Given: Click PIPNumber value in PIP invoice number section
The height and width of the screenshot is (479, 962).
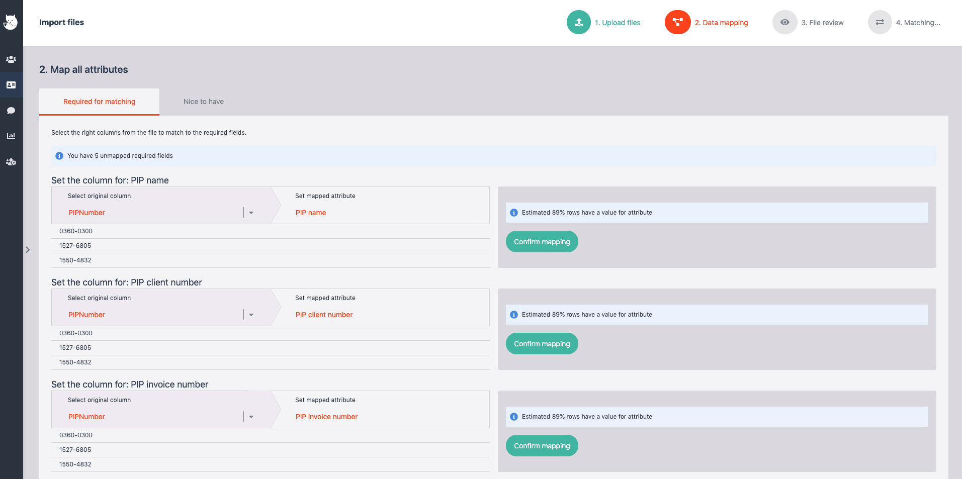Looking at the screenshot, I should click(86, 417).
